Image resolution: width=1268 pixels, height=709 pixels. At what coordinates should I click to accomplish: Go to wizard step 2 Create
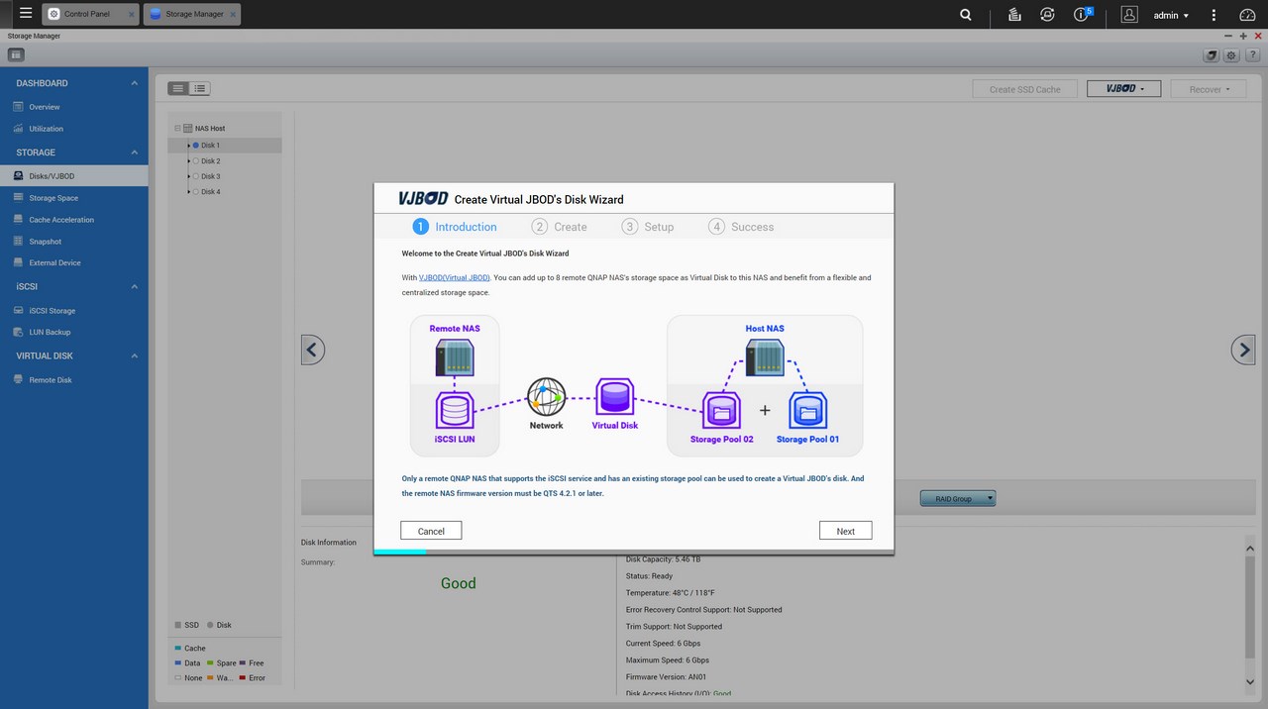click(560, 227)
